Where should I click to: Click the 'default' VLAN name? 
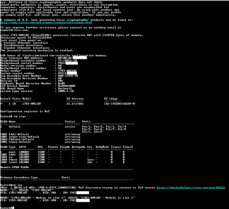click(x=15, y=127)
